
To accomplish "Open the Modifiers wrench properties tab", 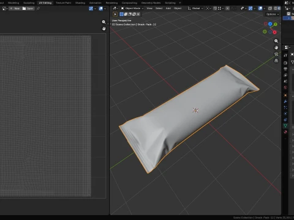I will click(x=285, y=101).
